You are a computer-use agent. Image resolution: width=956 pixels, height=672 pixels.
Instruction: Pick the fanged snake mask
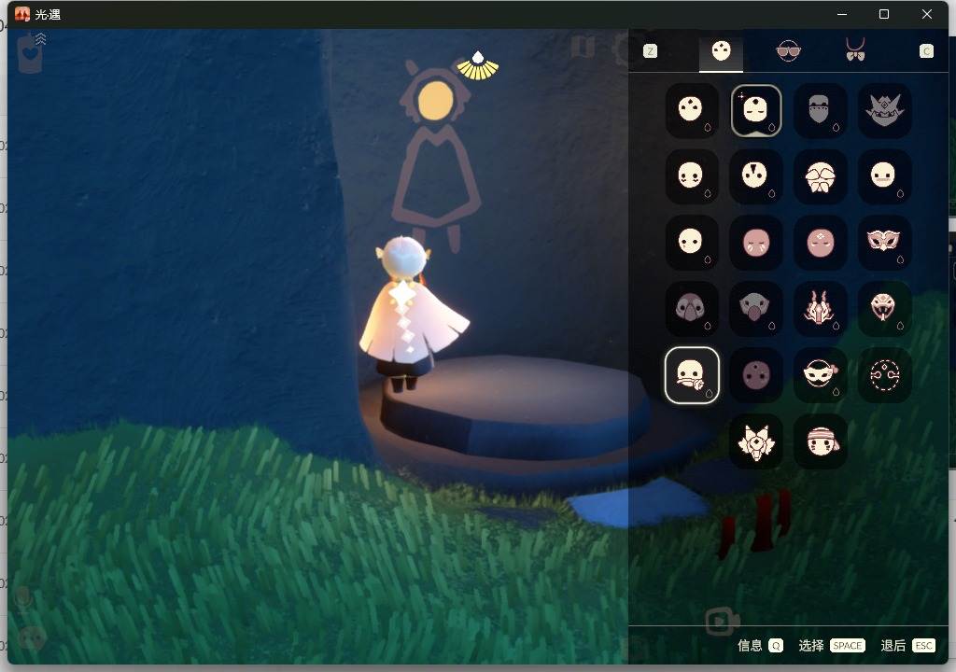click(884, 309)
